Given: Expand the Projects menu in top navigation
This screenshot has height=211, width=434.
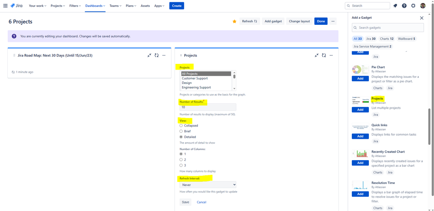Looking at the screenshot, I should [x=58, y=6].
